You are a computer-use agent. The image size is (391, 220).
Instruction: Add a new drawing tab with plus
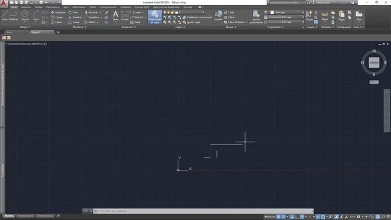(58, 32)
